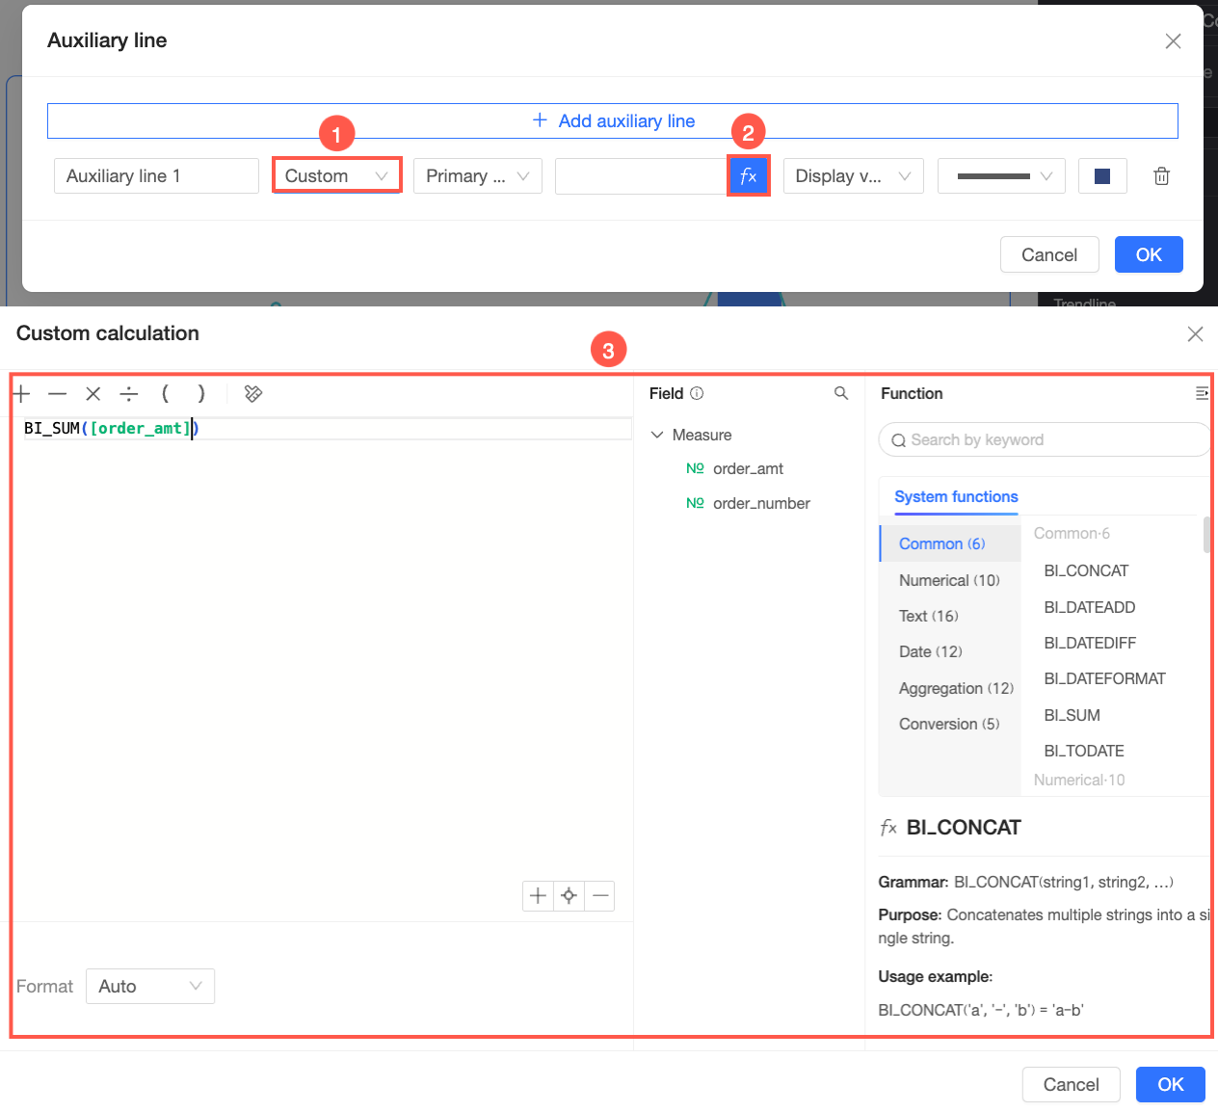The height and width of the screenshot is (1112, 1218).
Task: Select Numerical (10) function category
Action: [x=949, y=580]
